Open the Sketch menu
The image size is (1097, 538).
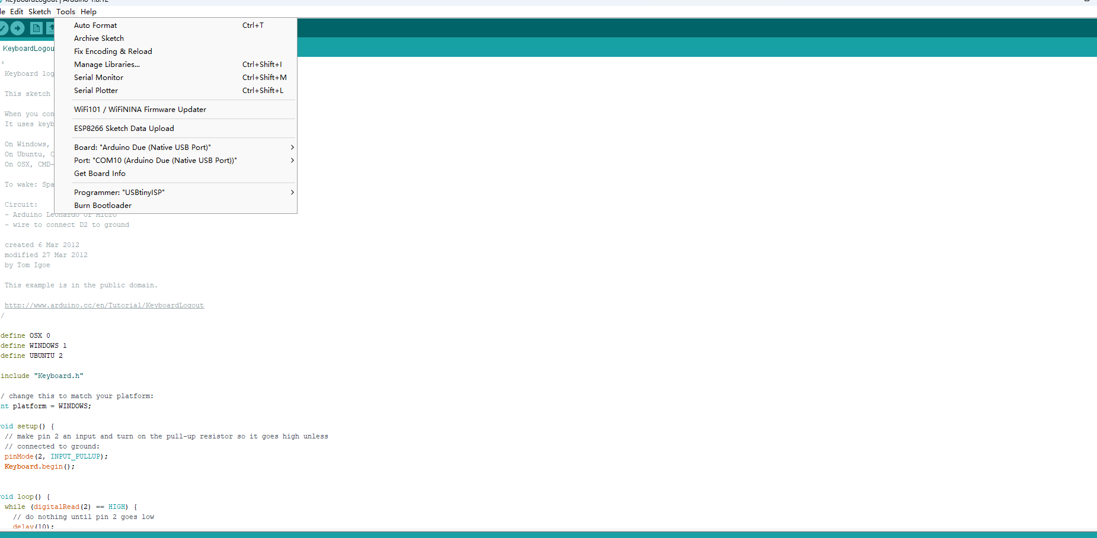point(40,11)
